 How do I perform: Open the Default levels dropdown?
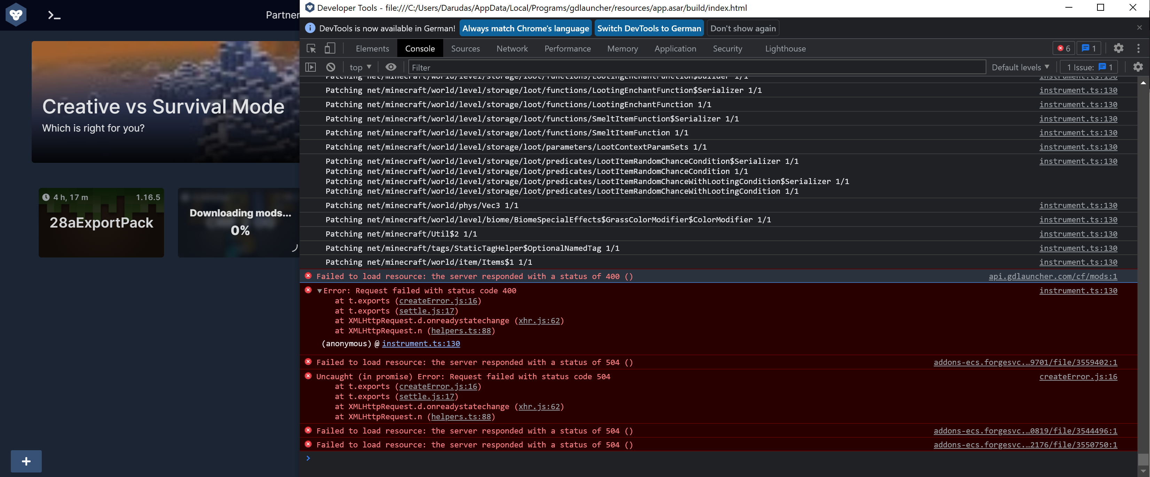[1020, 66]
